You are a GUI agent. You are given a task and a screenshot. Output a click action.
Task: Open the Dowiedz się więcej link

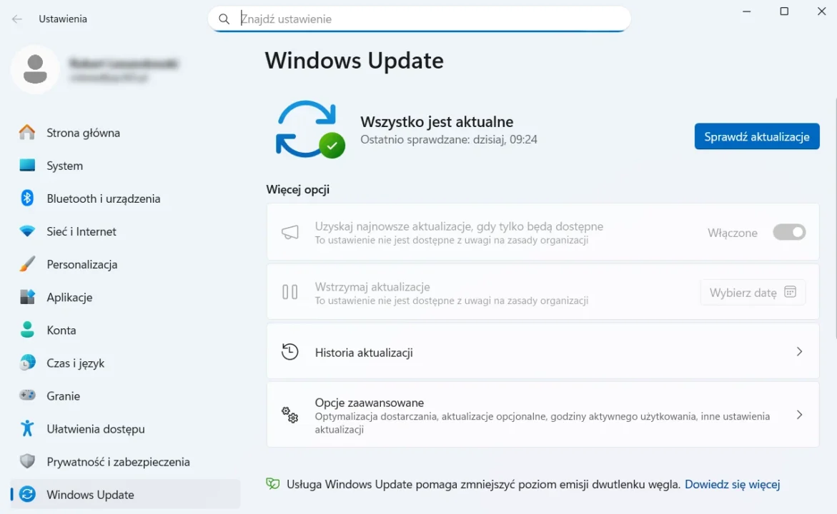733,484
